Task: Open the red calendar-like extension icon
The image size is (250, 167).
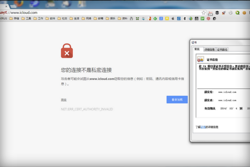Action: click(x=210, y=13)
